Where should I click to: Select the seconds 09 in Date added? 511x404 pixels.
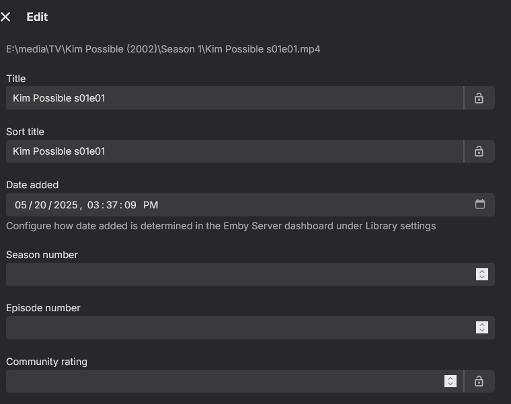[130, 205]
